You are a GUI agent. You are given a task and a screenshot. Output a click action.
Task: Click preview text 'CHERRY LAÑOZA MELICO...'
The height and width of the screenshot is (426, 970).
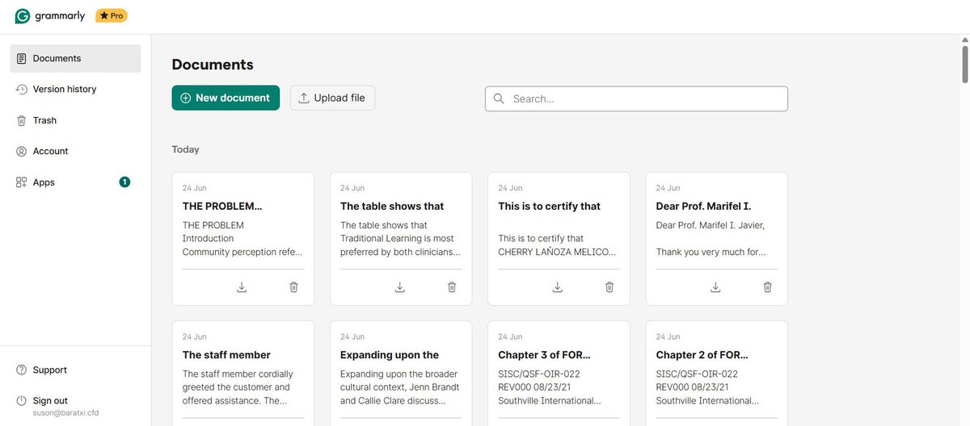pos(557,252)
